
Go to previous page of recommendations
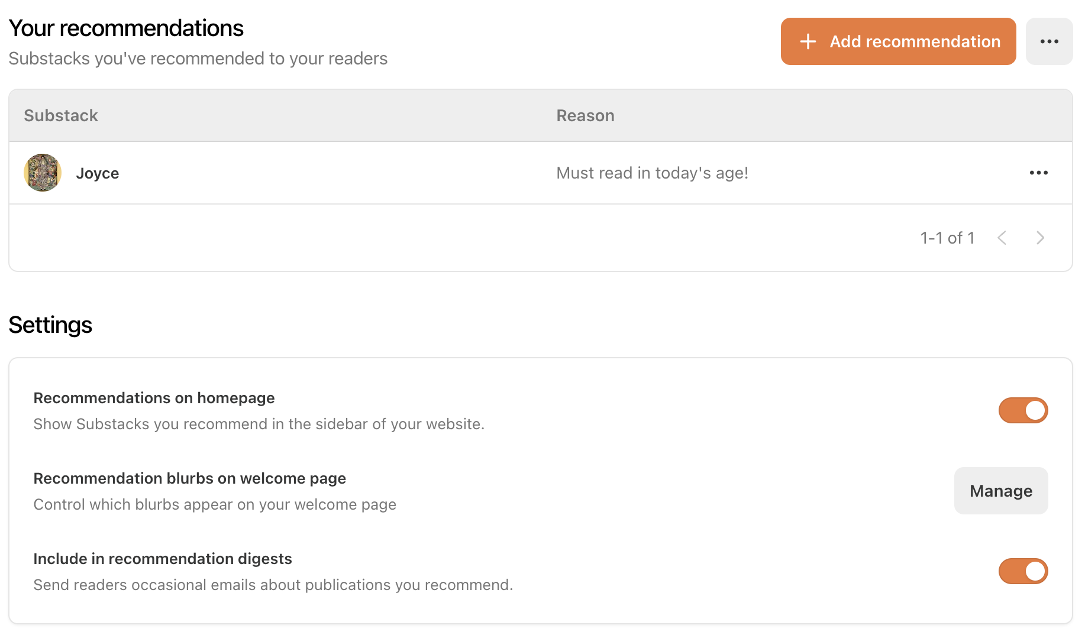pos(1002,238)
